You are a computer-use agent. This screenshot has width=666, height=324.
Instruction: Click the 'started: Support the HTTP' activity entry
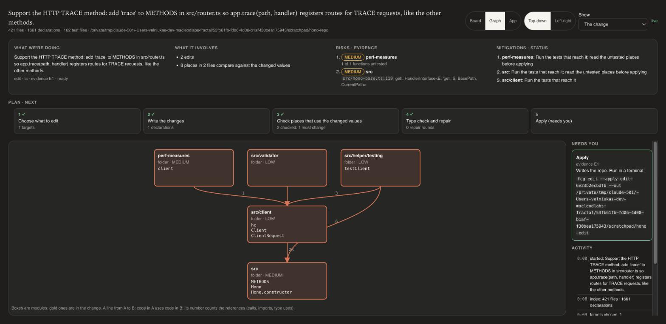point(614,274)
